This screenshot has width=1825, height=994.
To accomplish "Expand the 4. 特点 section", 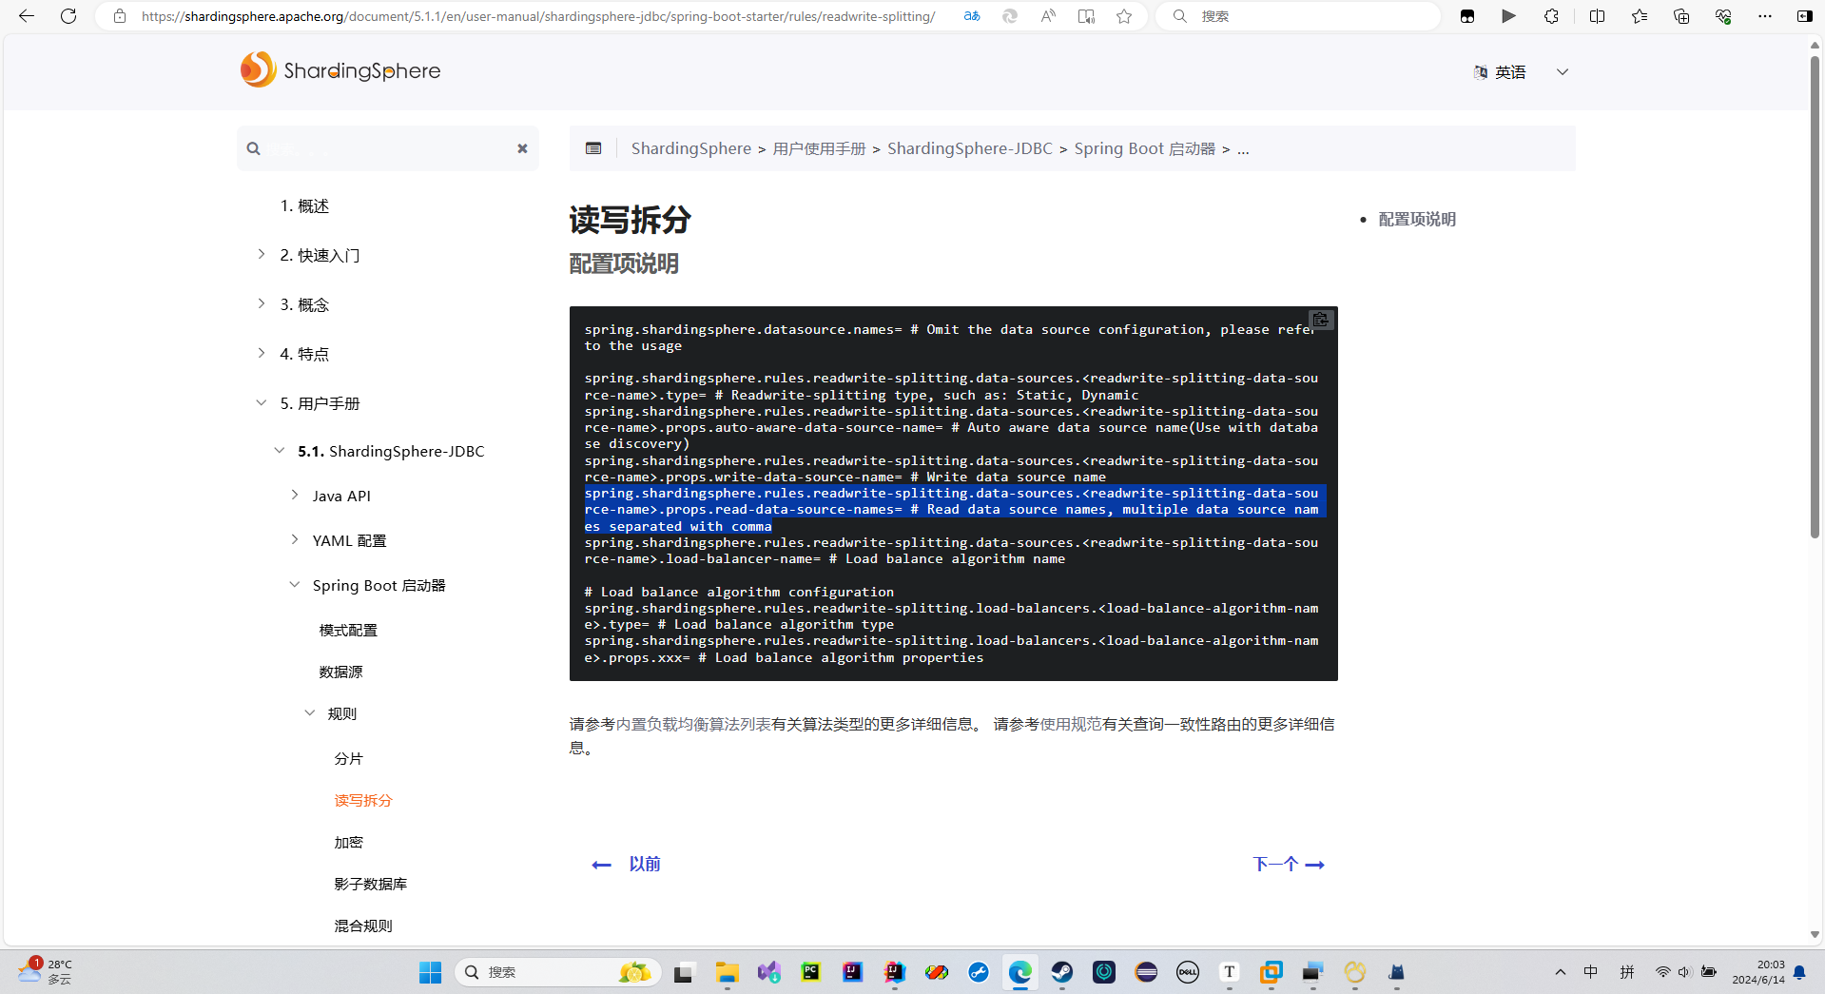I will pos(262,353).
